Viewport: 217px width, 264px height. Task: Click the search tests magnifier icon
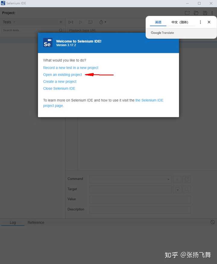point(61,30)
